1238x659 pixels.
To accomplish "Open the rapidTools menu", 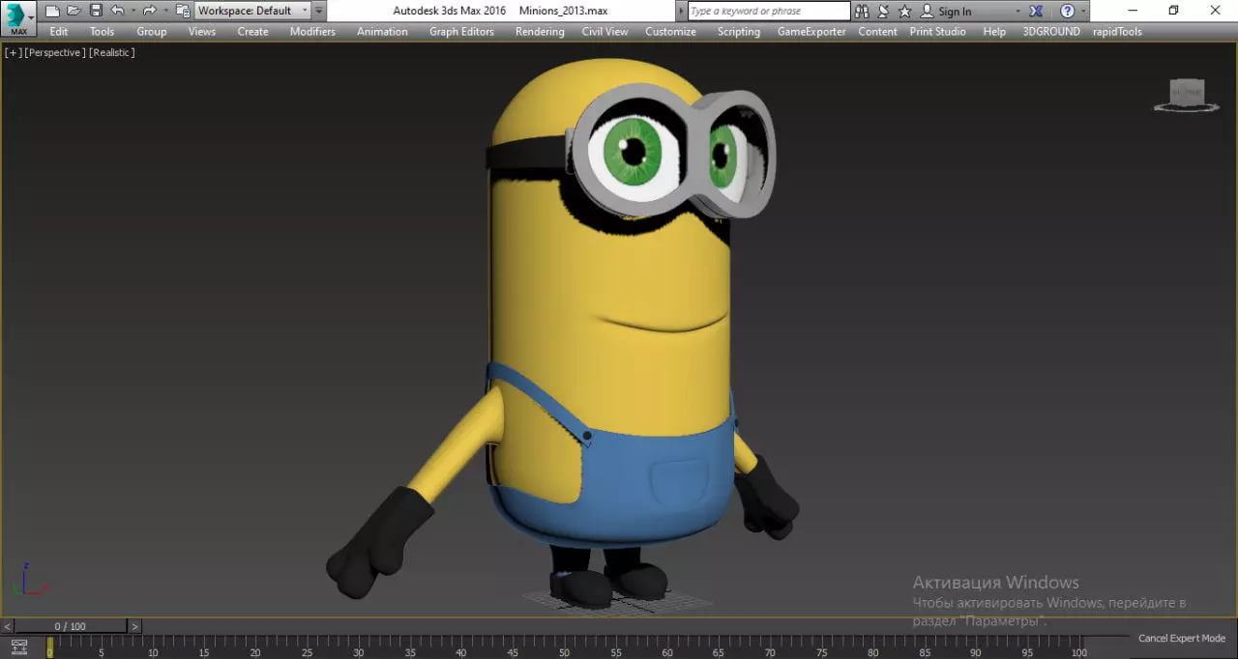I will [1117, 31].
